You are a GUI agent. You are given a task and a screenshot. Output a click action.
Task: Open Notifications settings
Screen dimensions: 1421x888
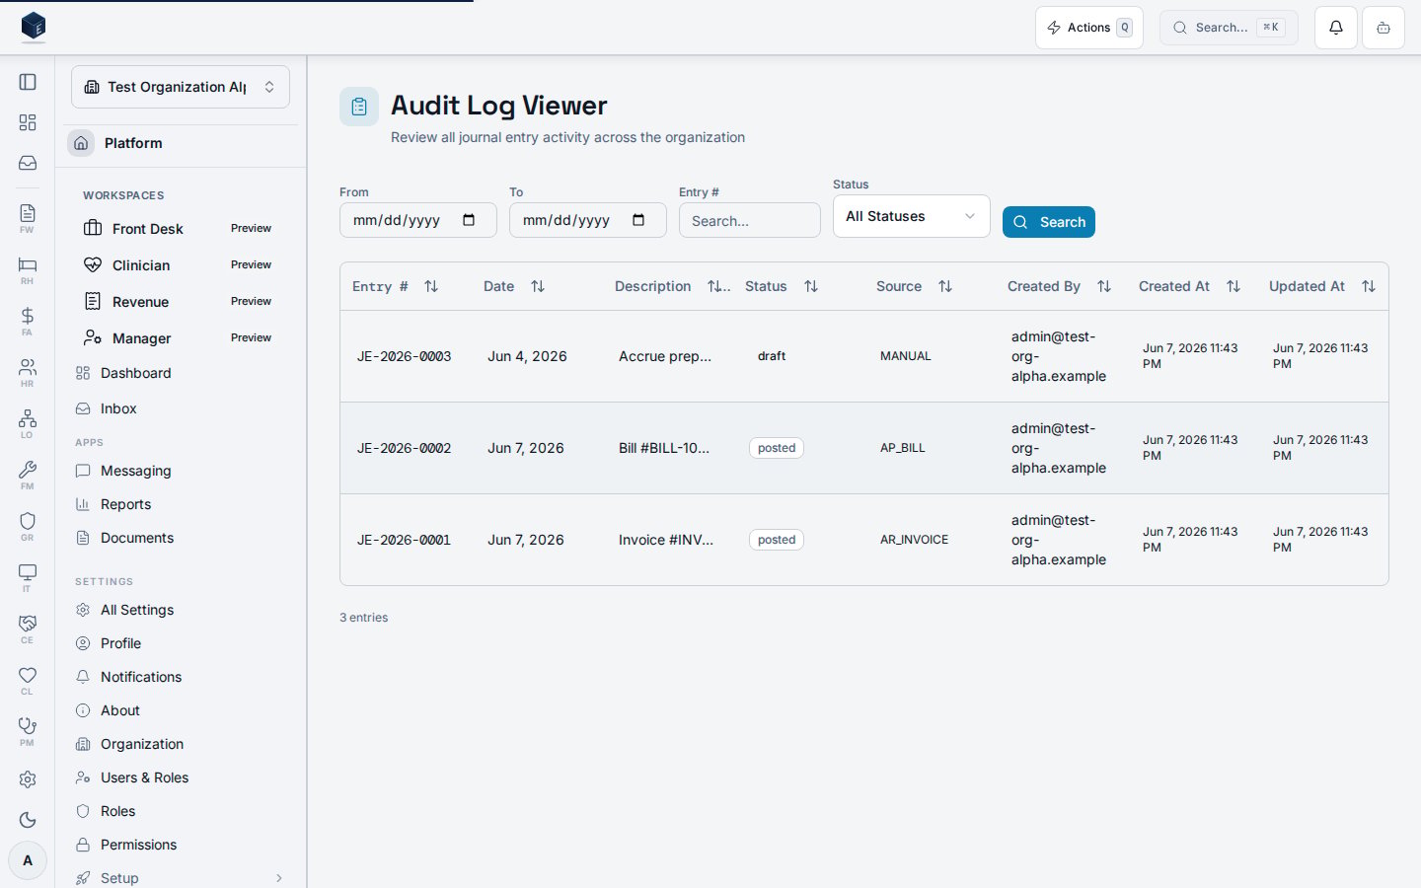[181, 677]
